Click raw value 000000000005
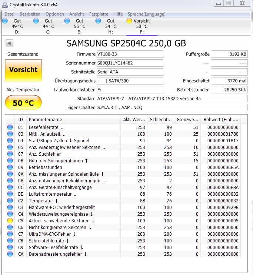 [x=223, y=221]
